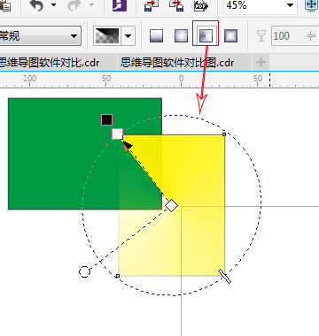Click the purple Search content icon
This screenshot has width=319, height=336.
tap(120, 5)
